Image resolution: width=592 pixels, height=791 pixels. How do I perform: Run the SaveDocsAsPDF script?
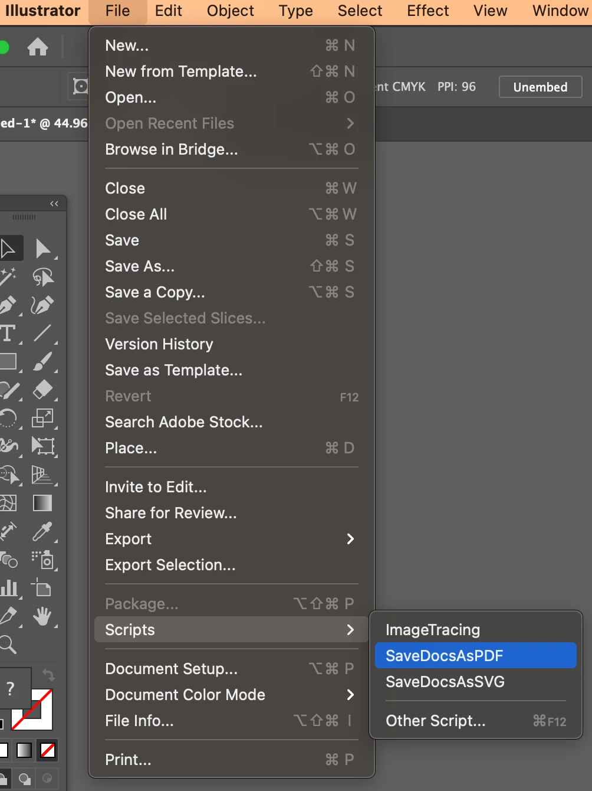[x=476, y=656]
